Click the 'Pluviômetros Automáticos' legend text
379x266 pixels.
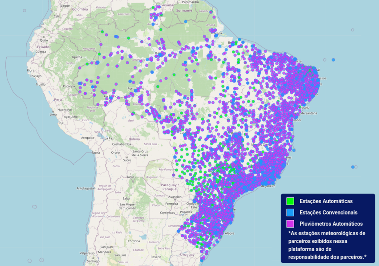tap(332, 224)
